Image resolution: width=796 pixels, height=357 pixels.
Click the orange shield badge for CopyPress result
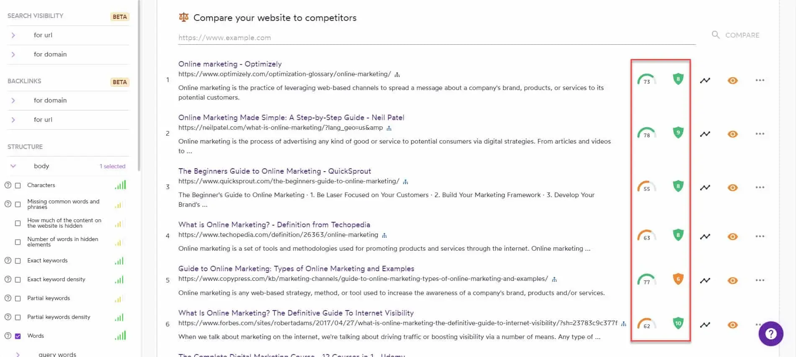coord(678,279)
